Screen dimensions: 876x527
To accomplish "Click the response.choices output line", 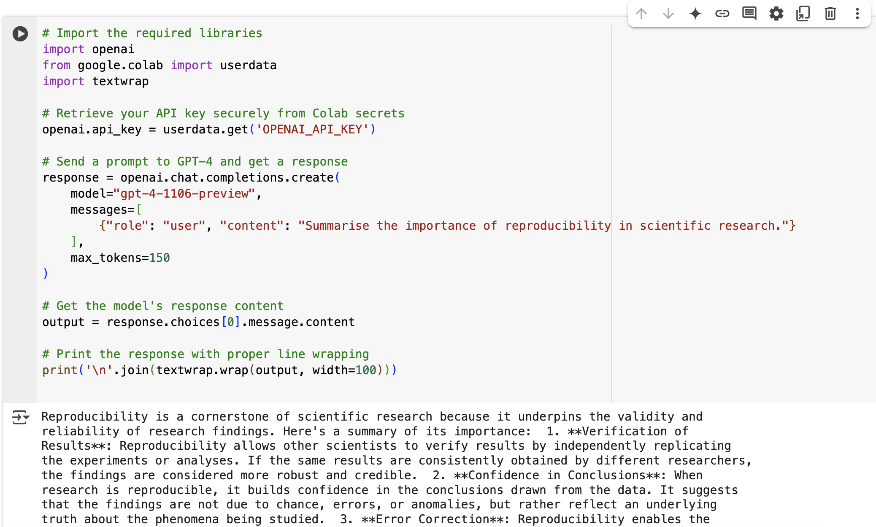I will click(x=198, y=322).
